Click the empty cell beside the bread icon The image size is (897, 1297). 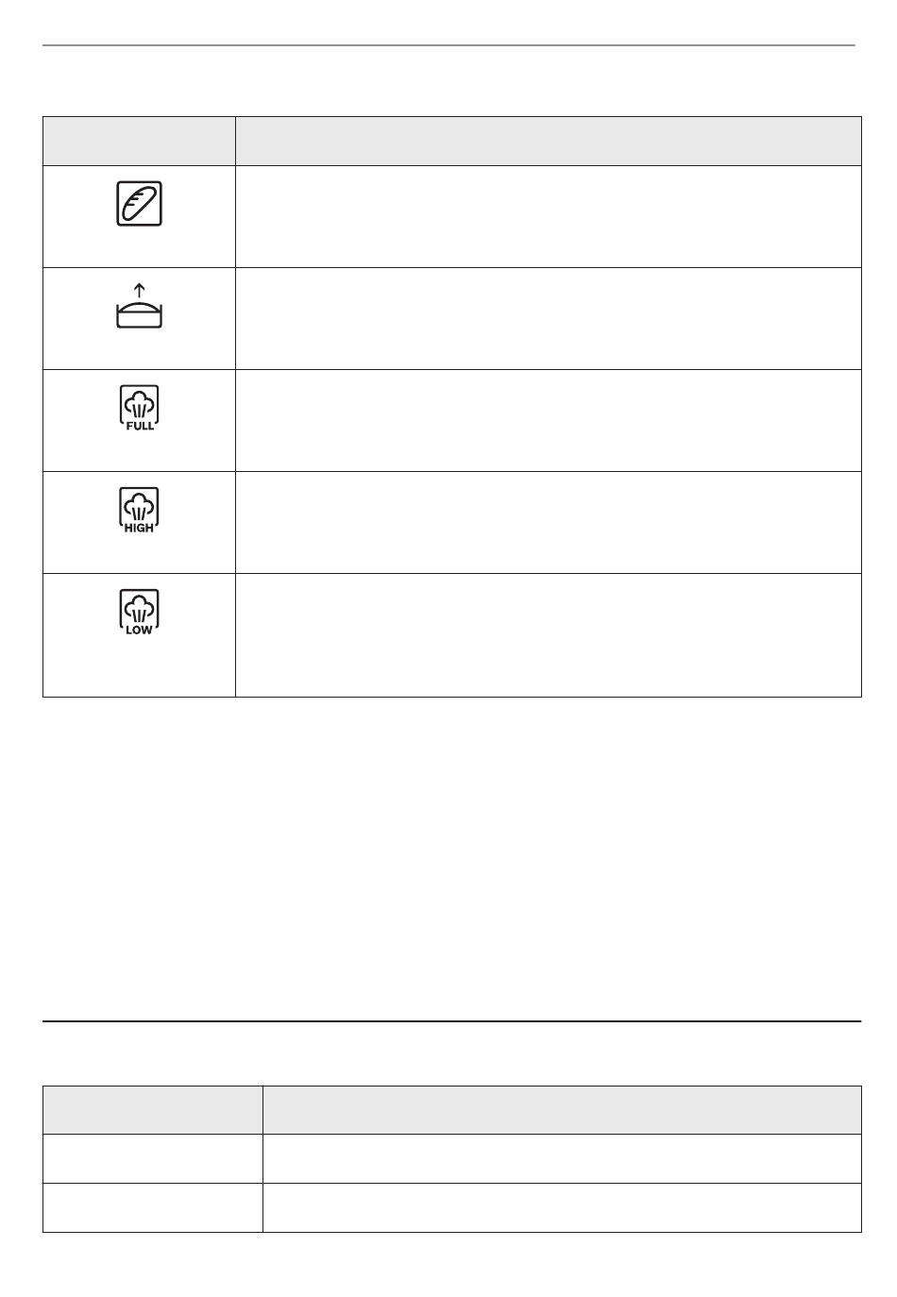(549, 217)
